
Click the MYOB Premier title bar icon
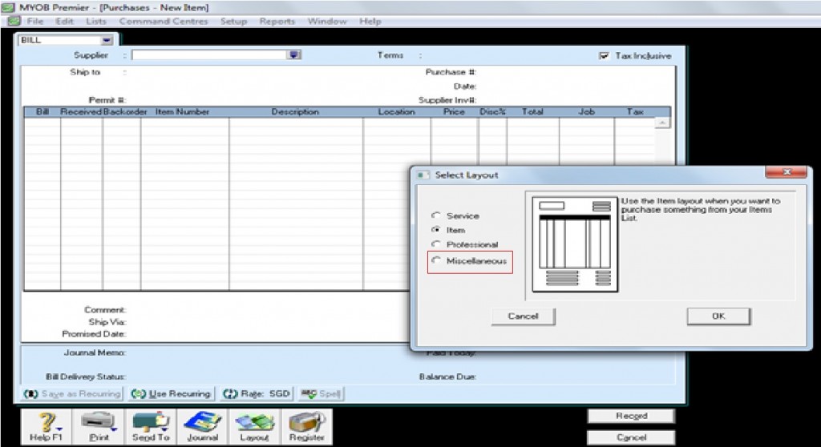tap(8, 7)
